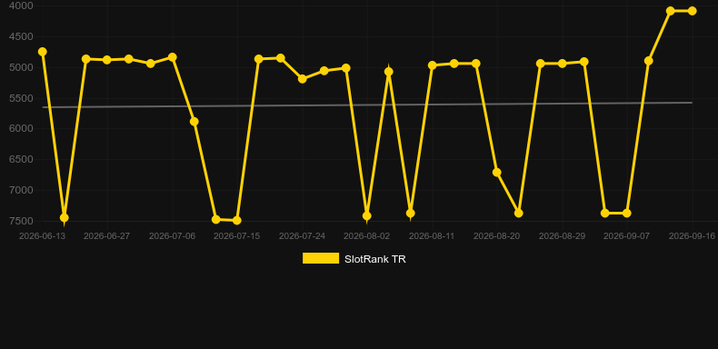The width and height of the screenshot is (718, 349).
Task: Click the 2026-08-11 x-axis date label
Action: click(432, 236)
